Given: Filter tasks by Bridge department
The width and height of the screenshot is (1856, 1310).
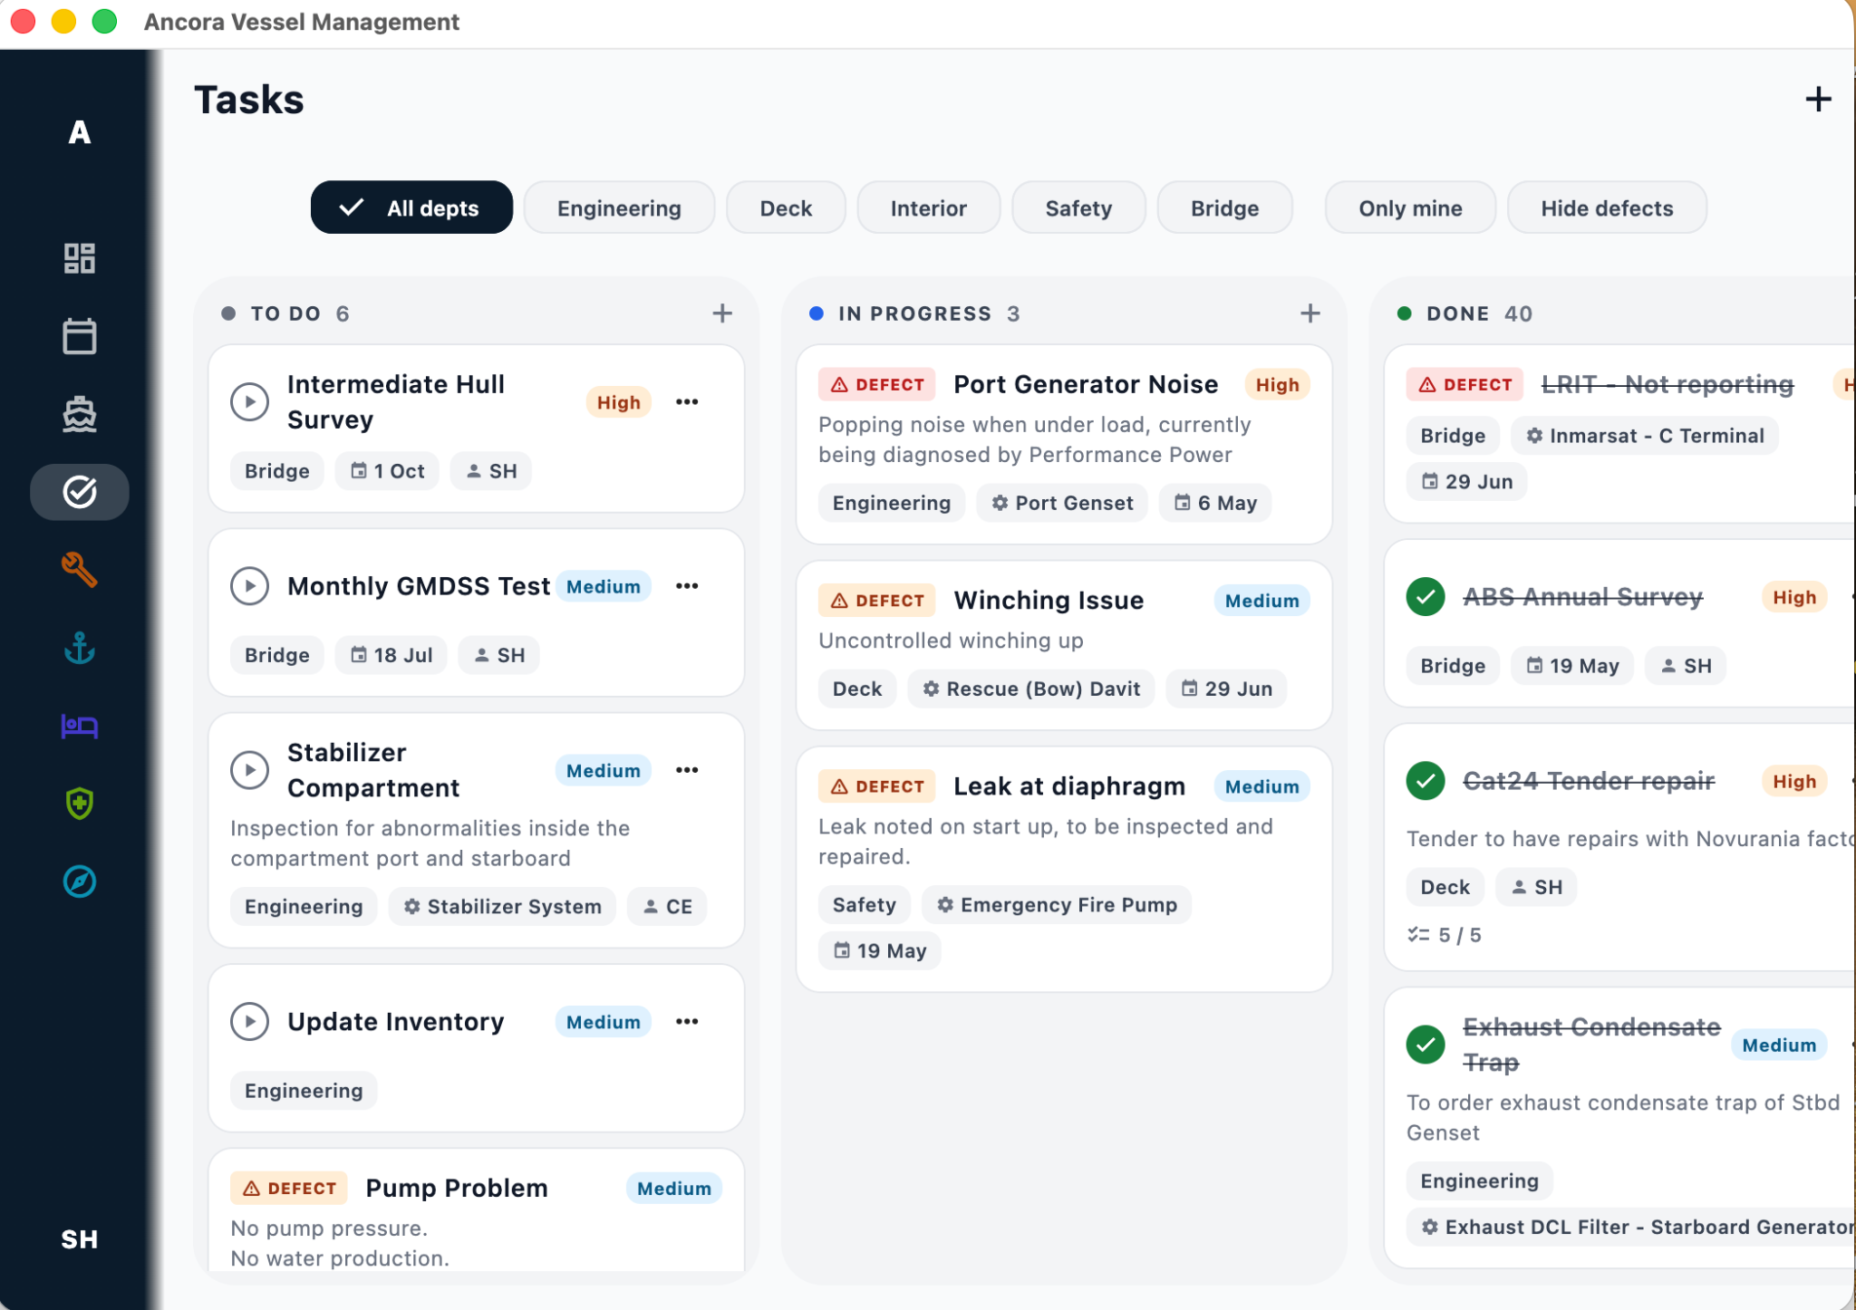Looking at the screenshot, I should tap(1224, 207).
